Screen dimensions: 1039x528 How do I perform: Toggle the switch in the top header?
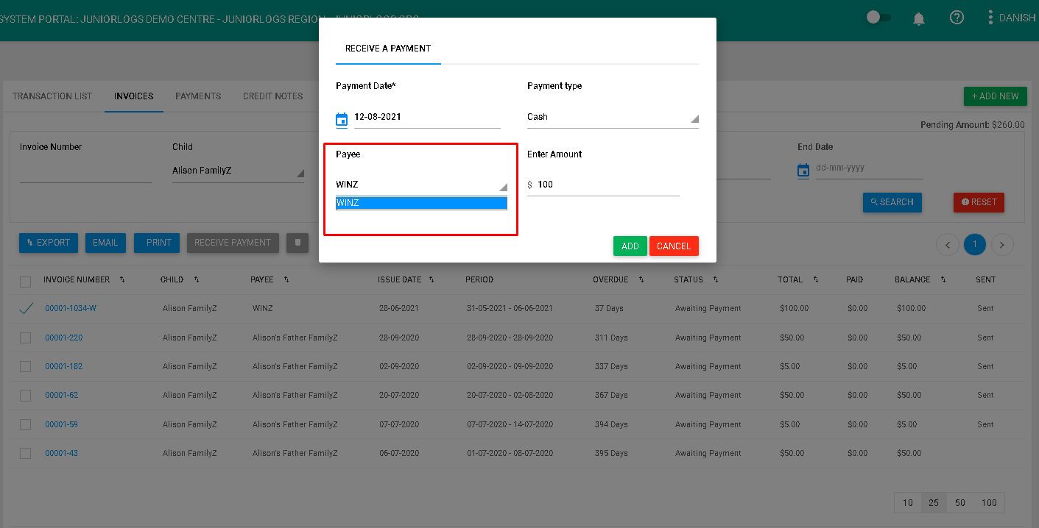point(878,18)
